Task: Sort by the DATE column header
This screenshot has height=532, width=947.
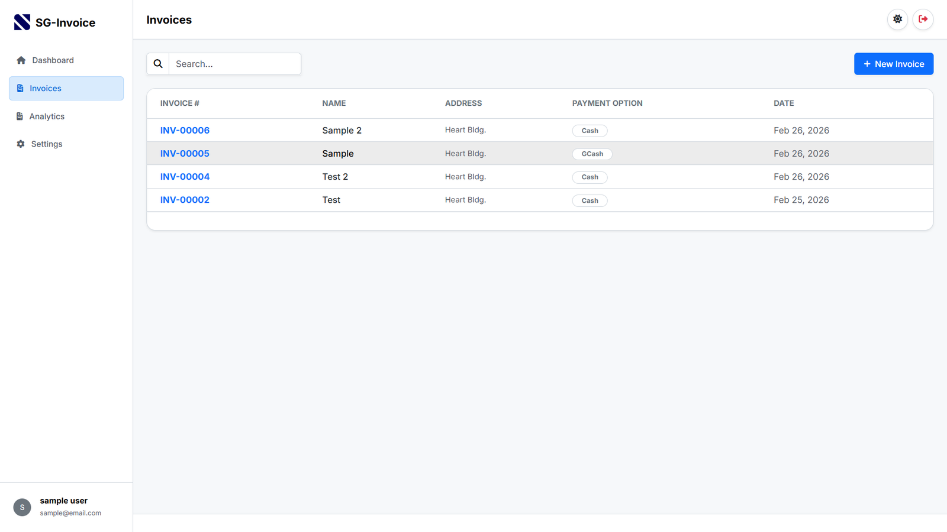Action: tap(784, 103)
